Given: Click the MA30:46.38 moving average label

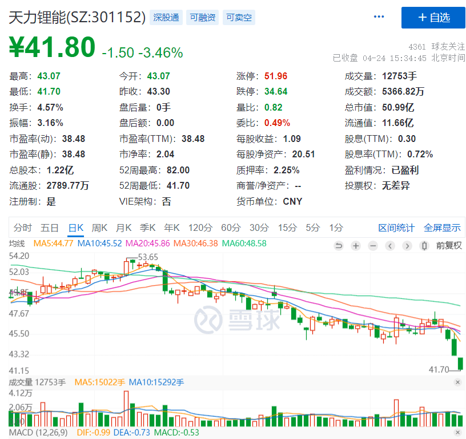Looking at the screenshot, I should pyautogui.click(x=195, y=243).
